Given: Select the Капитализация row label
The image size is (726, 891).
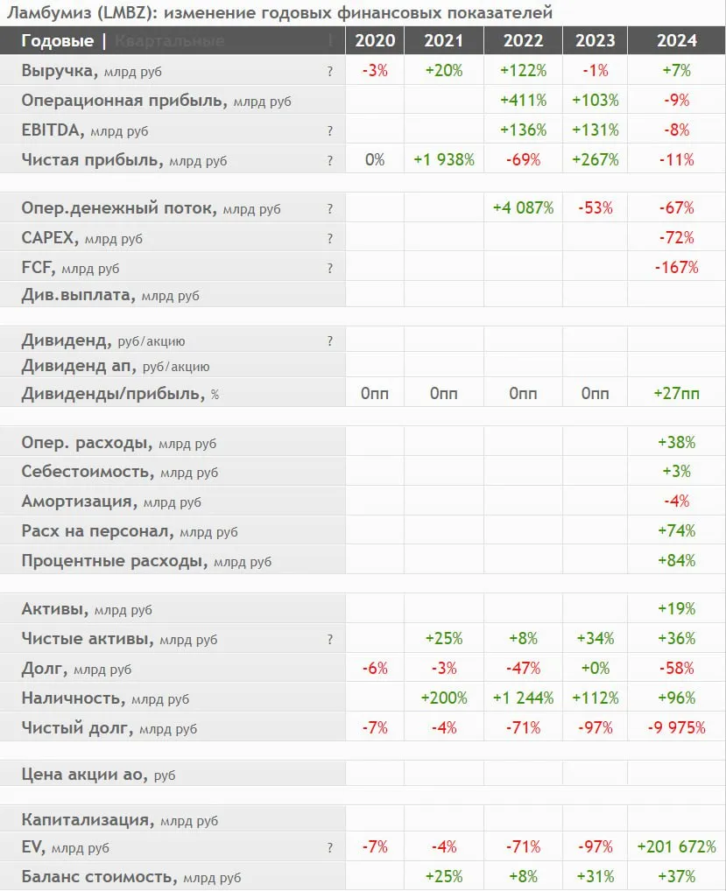Looking at the screenshot, I should tap(84, 820).
